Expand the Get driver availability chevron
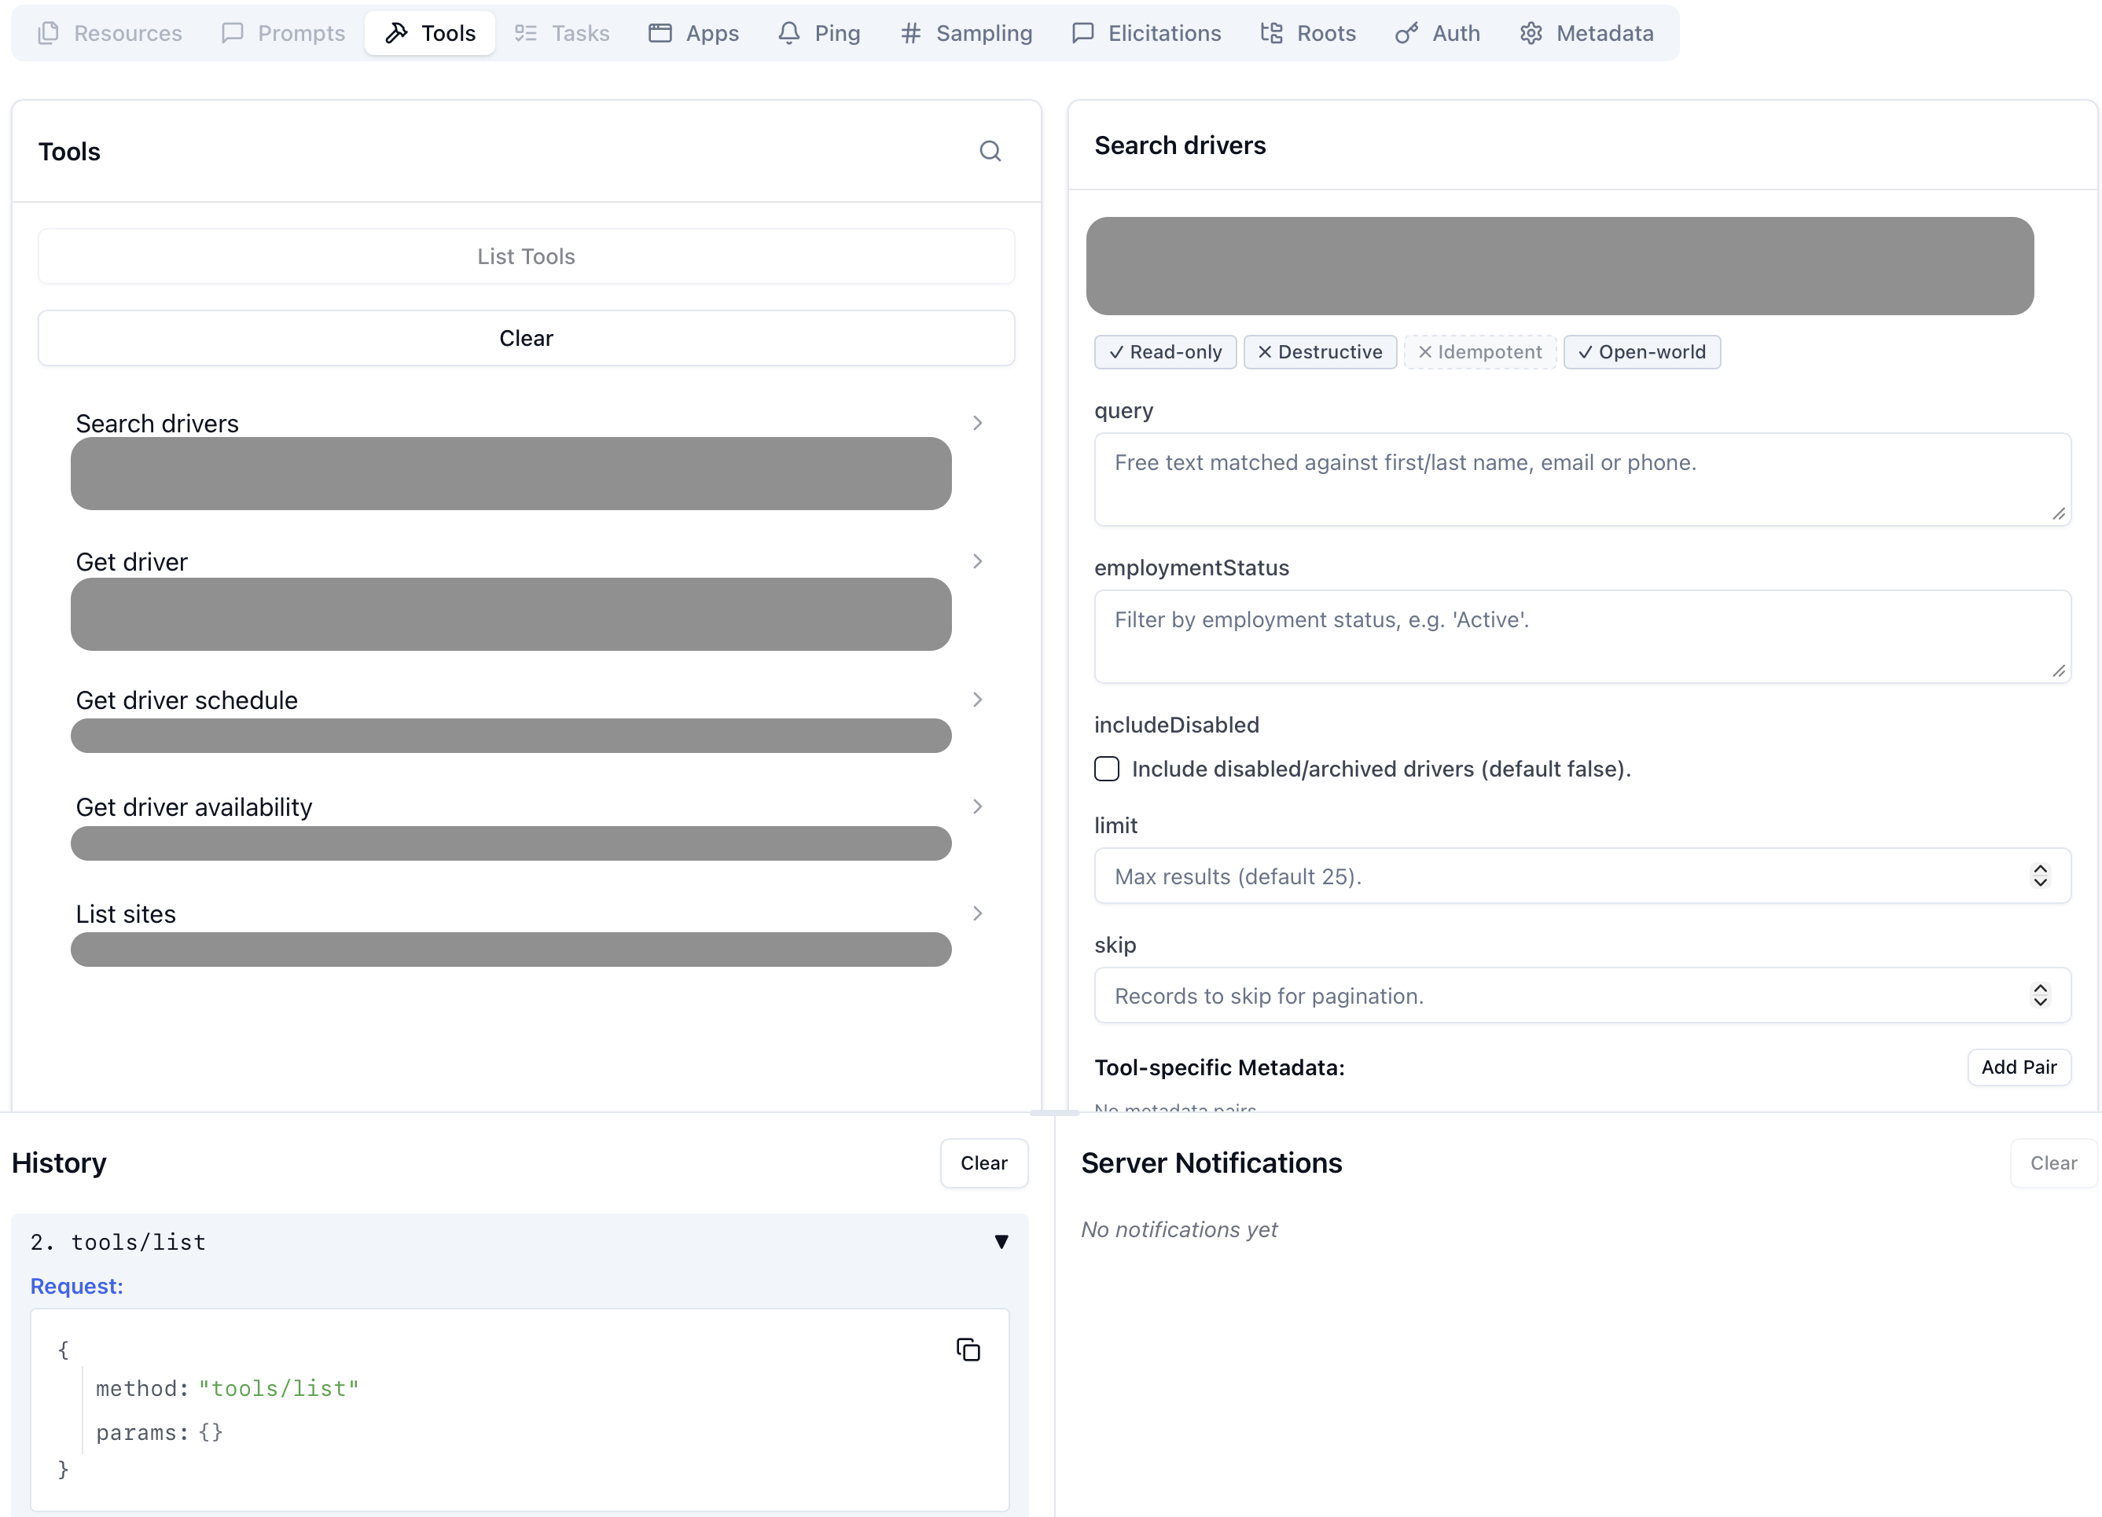This screenshot has height=1517, width=2102. (978, 806)
